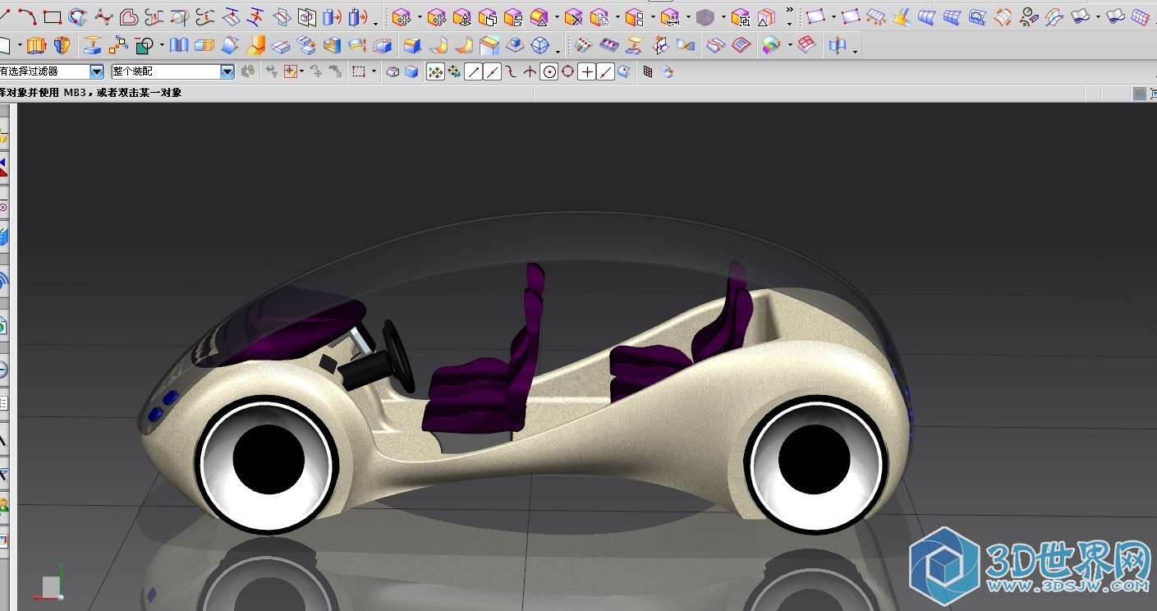Open the Pattern Feature squares icon

[118, 45]
